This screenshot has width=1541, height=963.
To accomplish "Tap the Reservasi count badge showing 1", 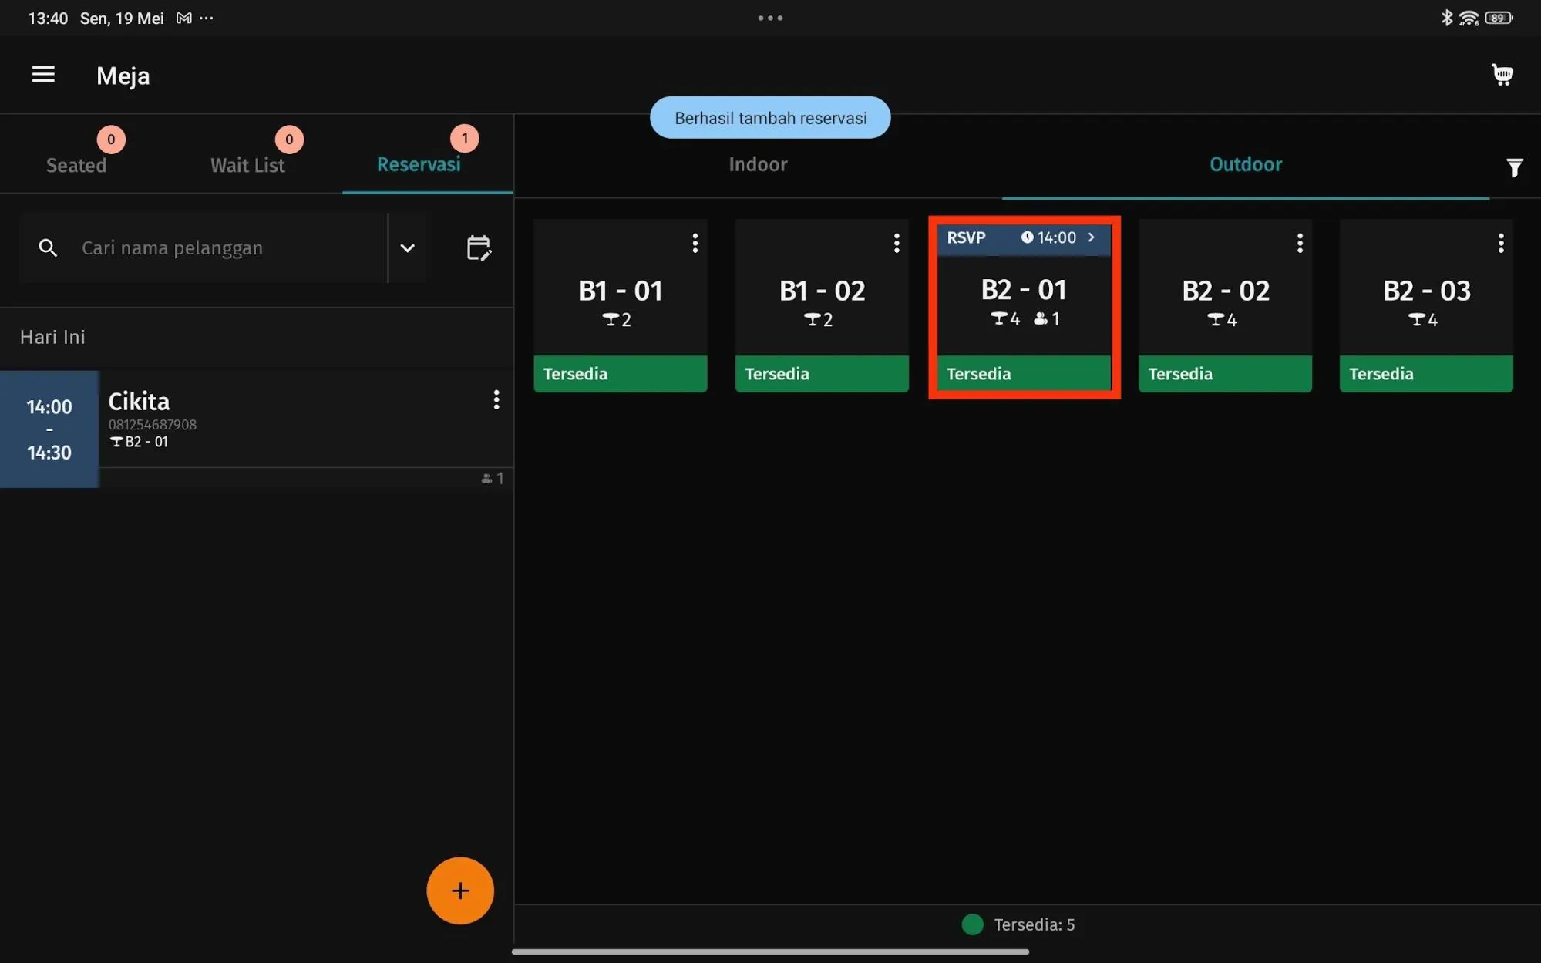I will coord(464,139).
